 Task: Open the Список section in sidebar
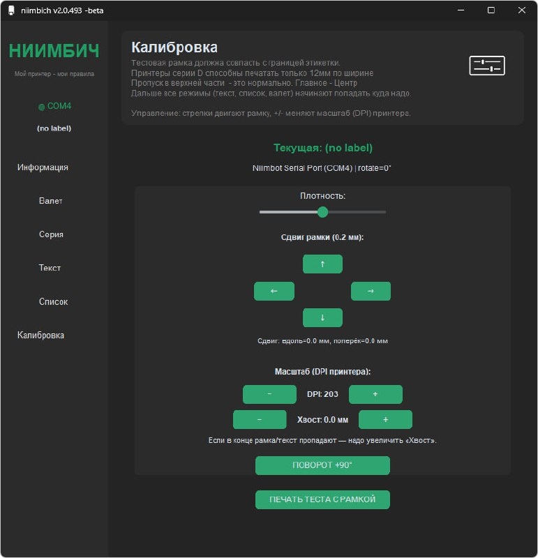54,301
